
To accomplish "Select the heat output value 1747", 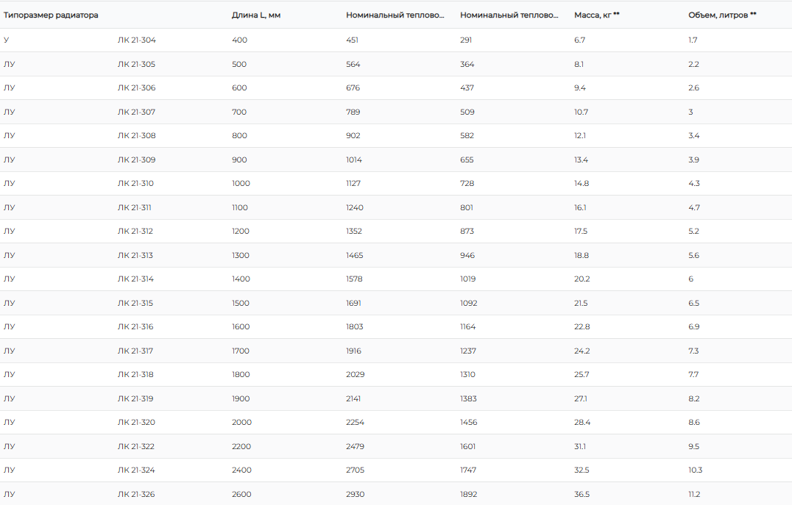I will [468, 470].
